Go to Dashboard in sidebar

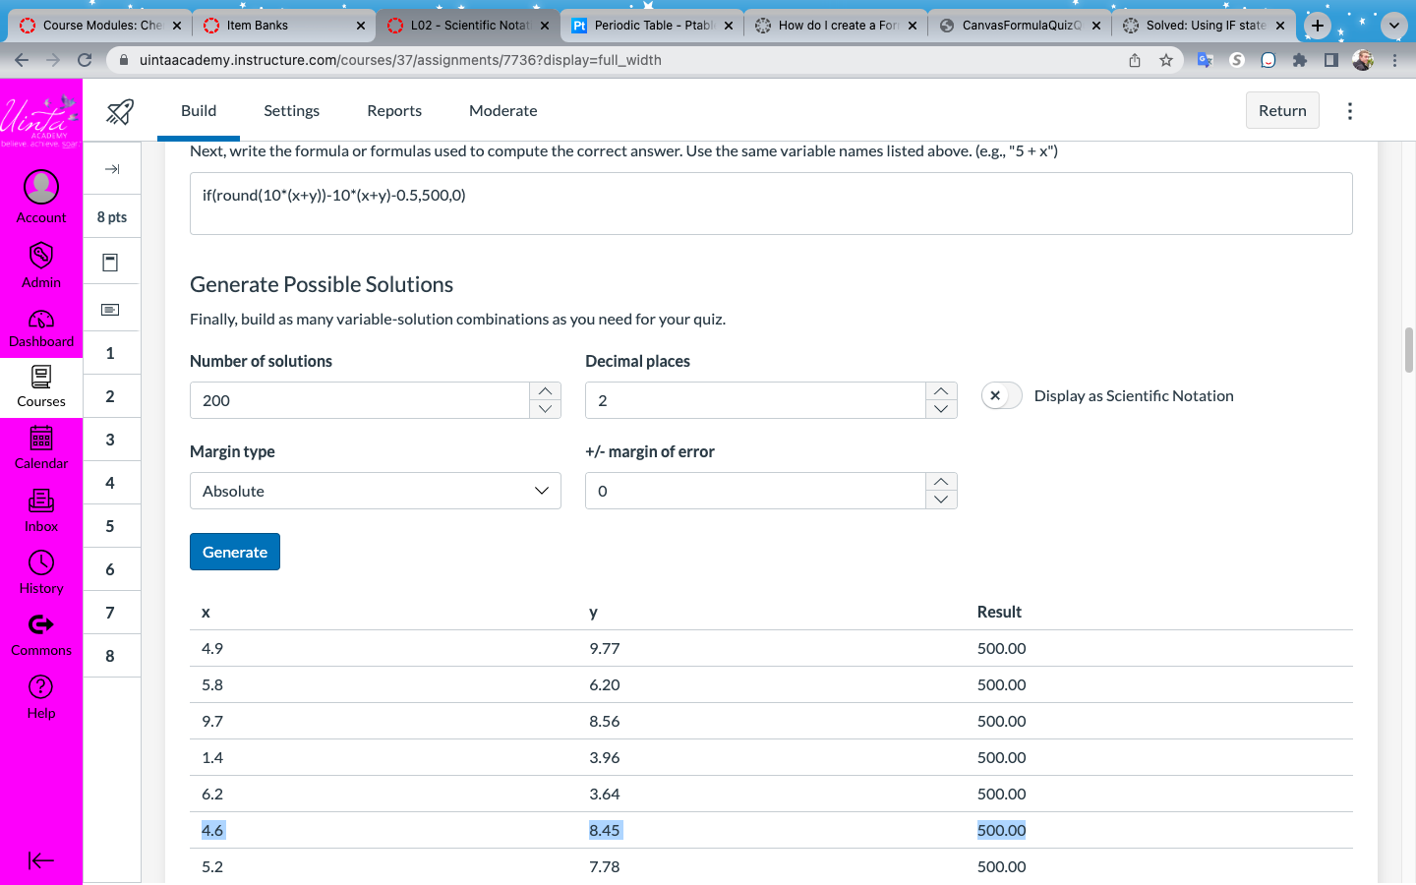click(x=41, y=321)
